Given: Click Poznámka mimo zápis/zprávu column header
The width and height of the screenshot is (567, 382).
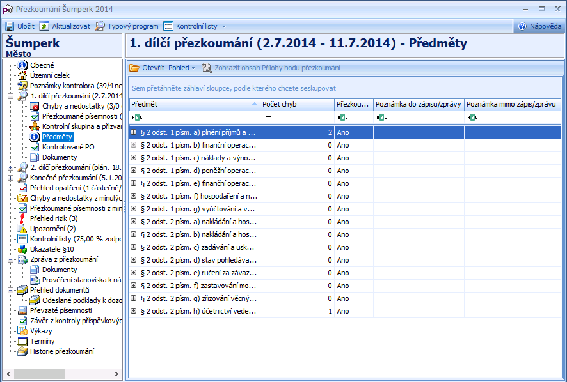Looking at the screenshot, I should pos(513,104).
